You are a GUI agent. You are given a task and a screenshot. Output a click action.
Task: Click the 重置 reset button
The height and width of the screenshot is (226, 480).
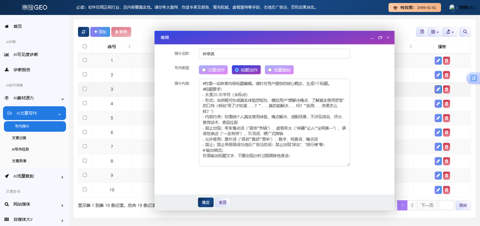point(223,203)
